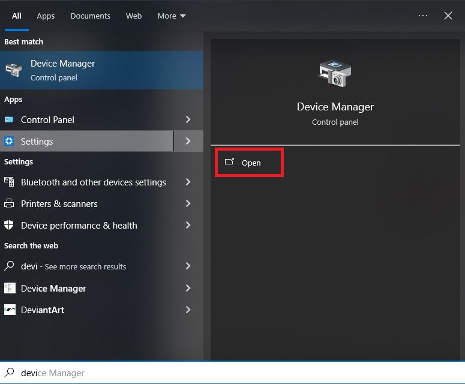Expand Bluetooth and other devices chevron
The image size is (465, 384).
[x=188, y=182]
